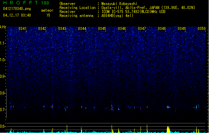Click the 'Receiving Location' field label
The height and width of the screenshot is (133, 209).
tap(77, 8)
